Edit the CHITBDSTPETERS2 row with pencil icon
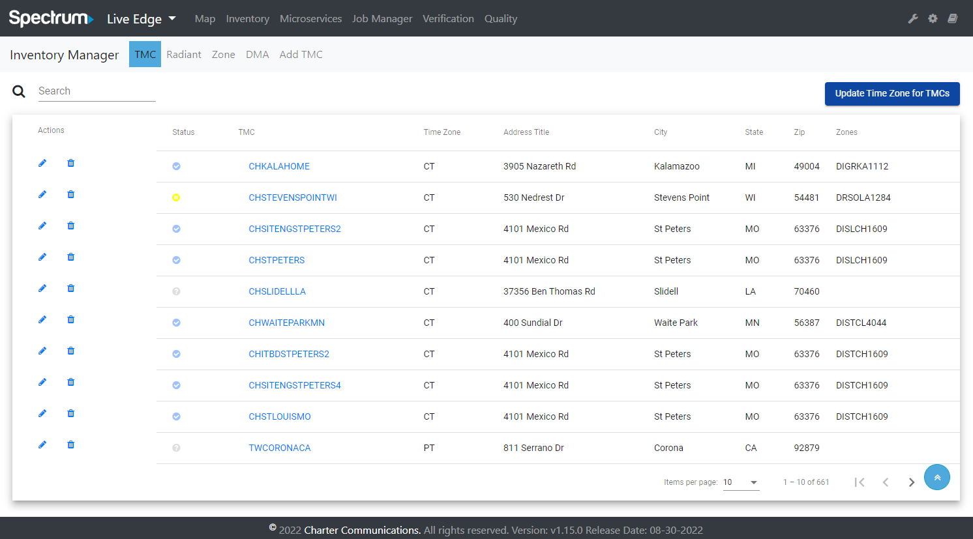The height and width of the screenshot is (539, 973). click(x=42, y=351)
